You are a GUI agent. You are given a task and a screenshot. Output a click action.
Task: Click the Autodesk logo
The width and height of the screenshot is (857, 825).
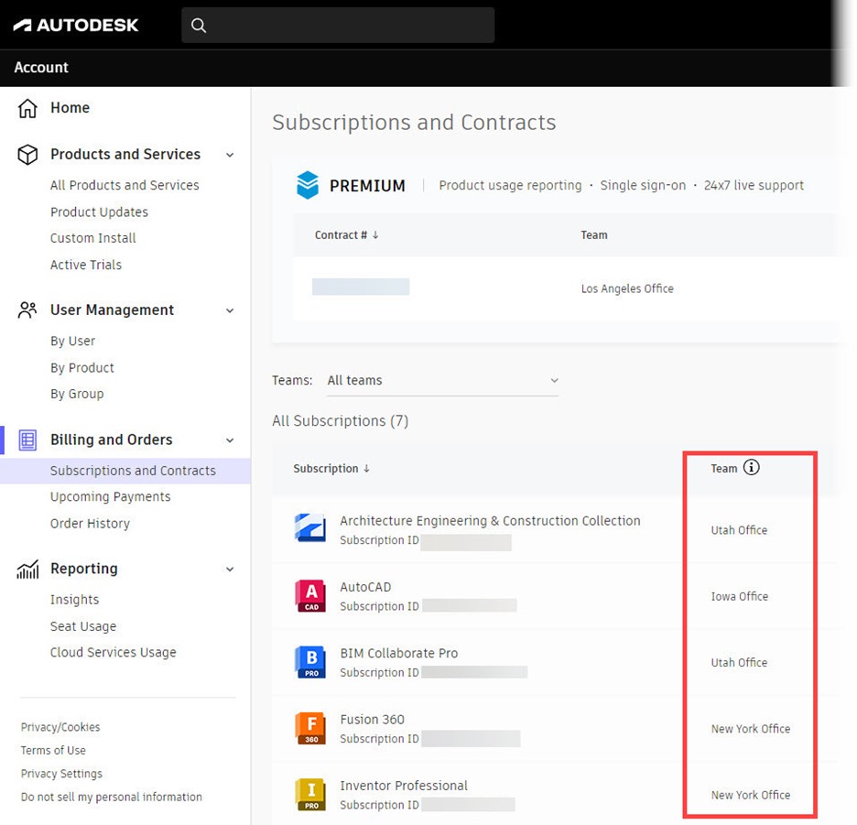click(76, 25)
